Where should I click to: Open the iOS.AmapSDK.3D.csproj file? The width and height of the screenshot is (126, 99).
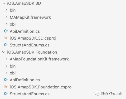pyautogui.click(x=33, y=38)
